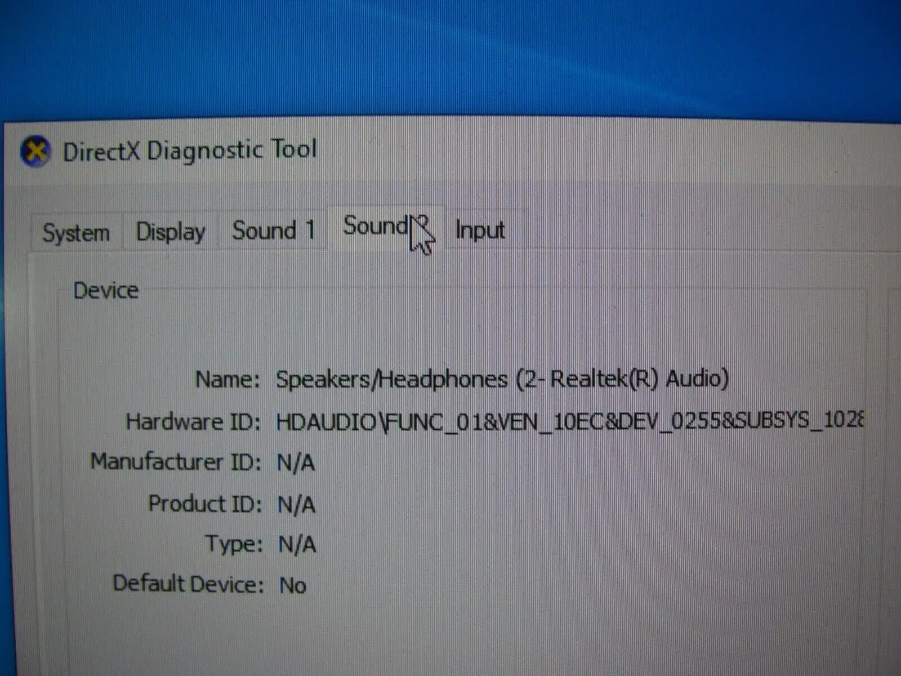
Task: Click the Product ID N/A value
Action: 296,505
